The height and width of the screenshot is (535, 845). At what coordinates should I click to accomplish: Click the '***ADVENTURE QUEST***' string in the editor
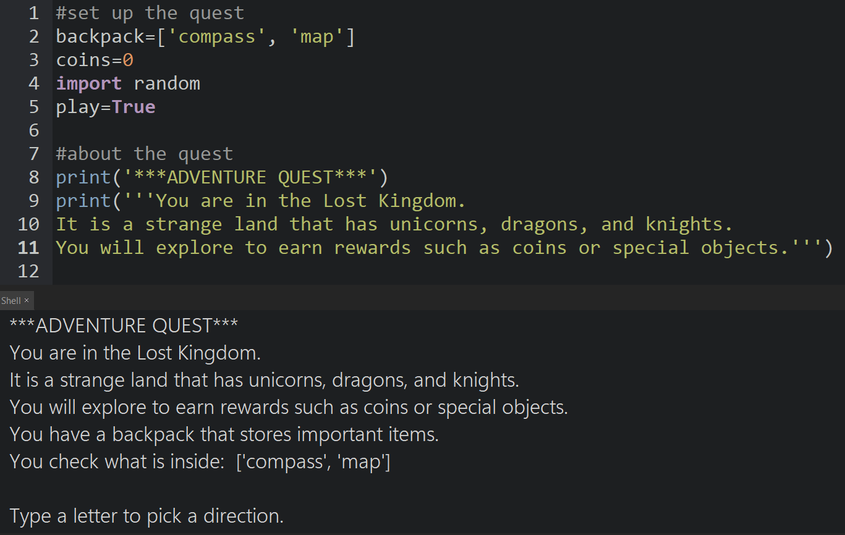click(x=250, y=177)
